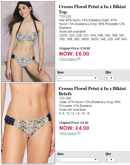
Task: Expand the Size dropdown for the Bikini Briefs
Action: point(78,160)
